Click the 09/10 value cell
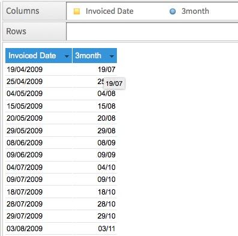The image size is (238, 236). [95, 180]
